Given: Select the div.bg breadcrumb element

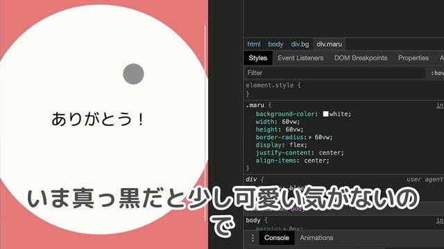Looking at the screenshot, I should click(300, 44).
